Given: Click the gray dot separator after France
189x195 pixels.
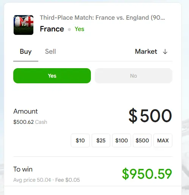Looking at the screenshot, I should coord(69,30).
